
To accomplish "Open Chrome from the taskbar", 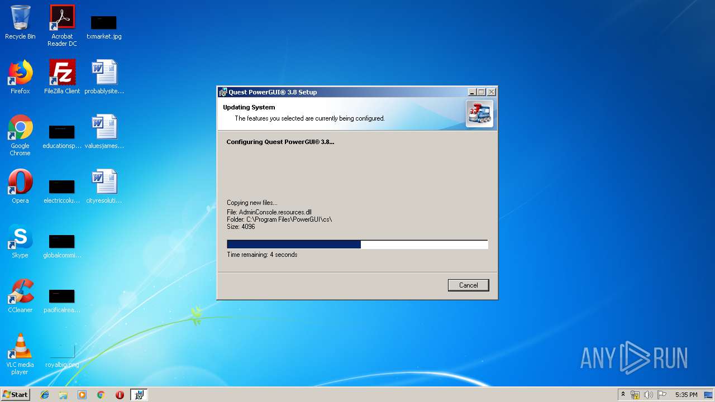I will 101,395.
